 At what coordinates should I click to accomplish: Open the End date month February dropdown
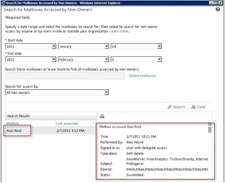click(84, 59)
